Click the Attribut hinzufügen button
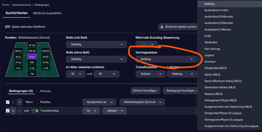Viewport: 262px width, 132px height. click(x=145, y=91)
